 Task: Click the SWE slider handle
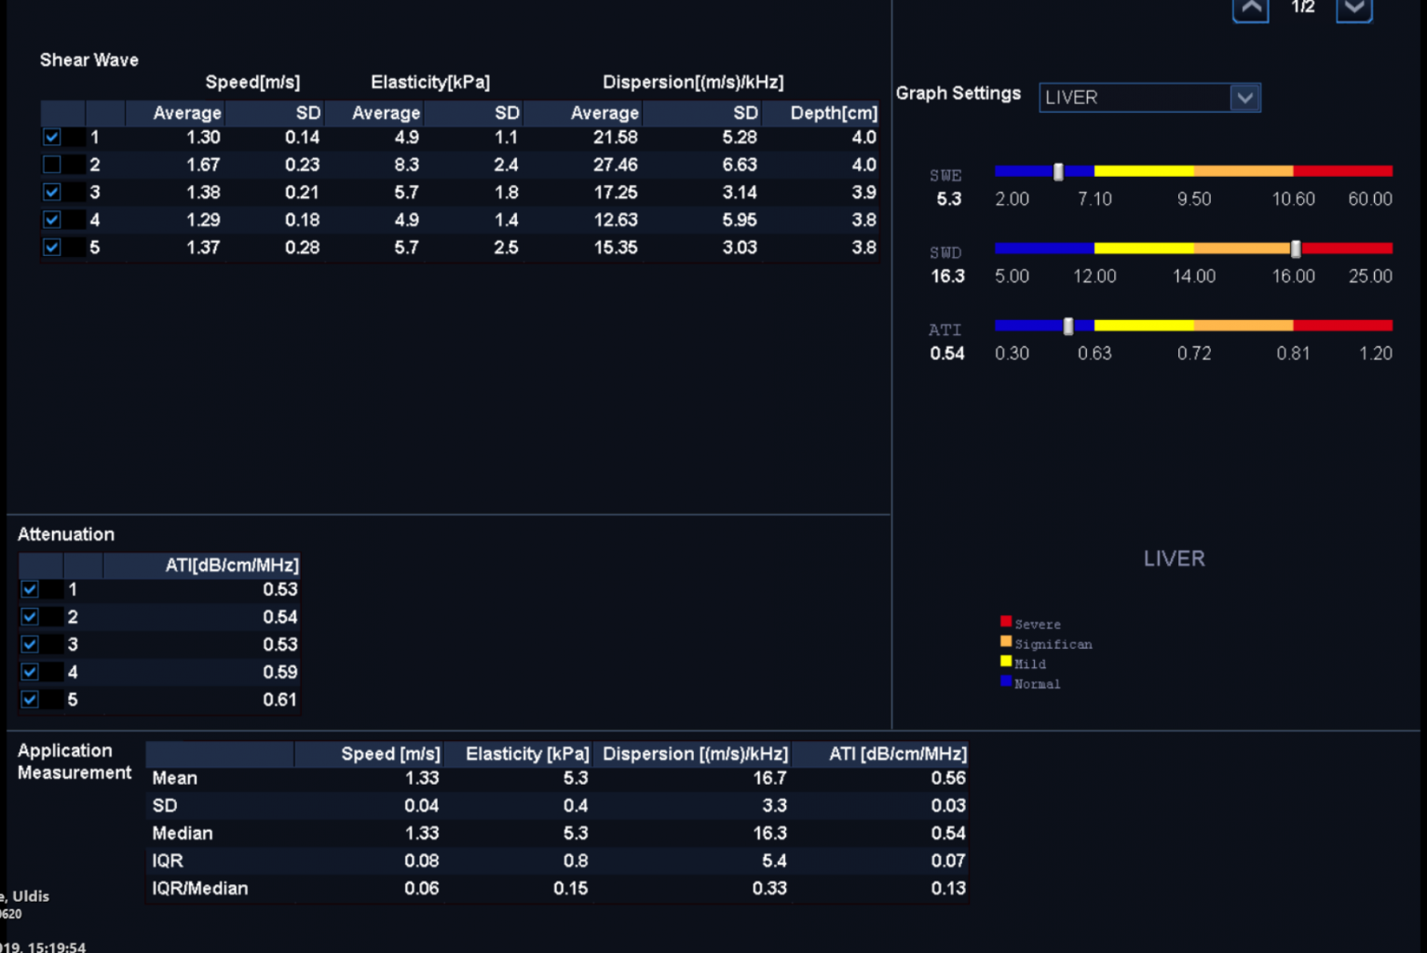1058,172
